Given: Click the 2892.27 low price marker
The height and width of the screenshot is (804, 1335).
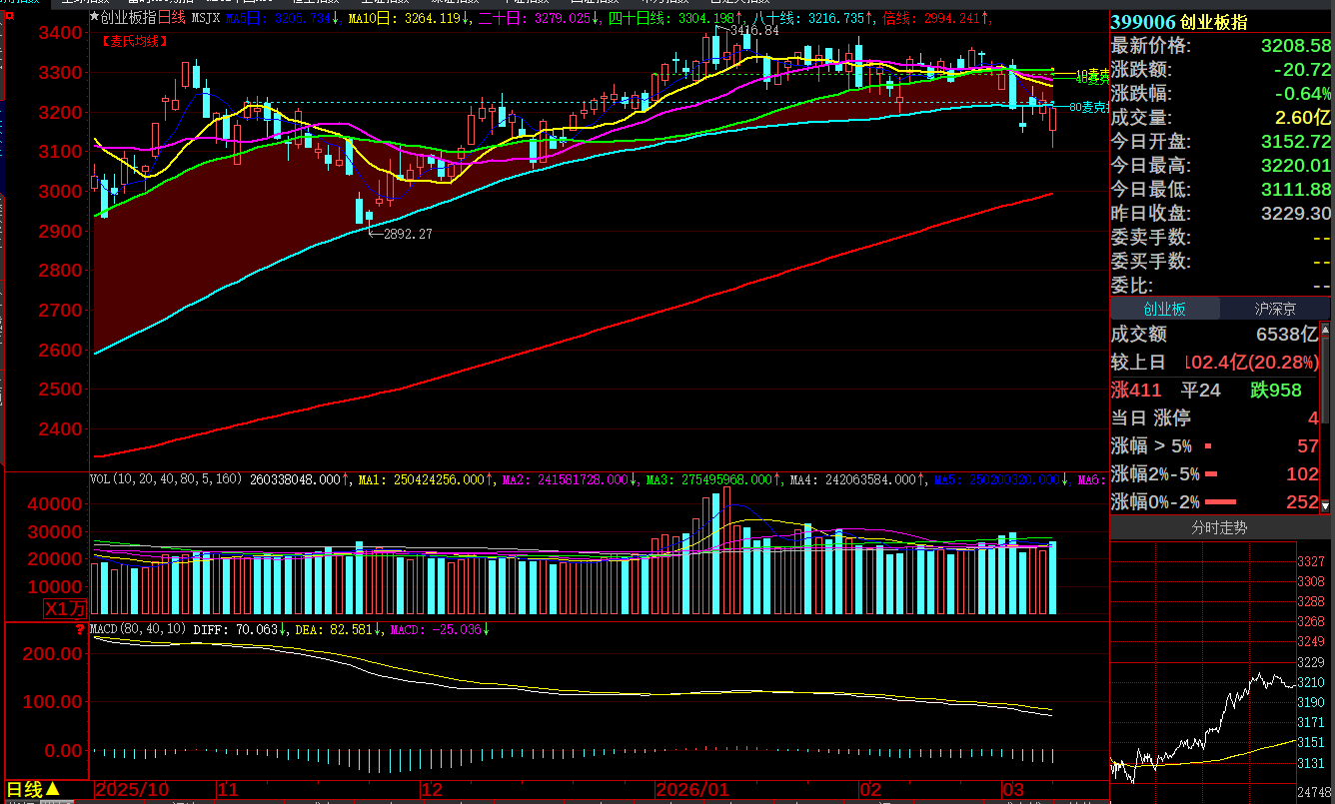Looking at the screenshot, I should [x=408, y=234].
